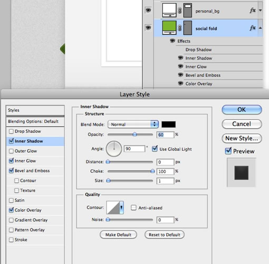Click the link icon on personal_bg layer
The height and width of the screenshot is (264, 269).
point(179,11)
